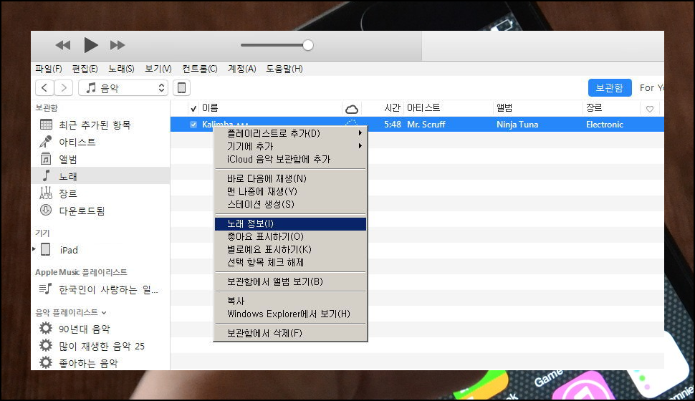Sort by the 아티스트 column header
The width and height of the screenshot is (695, 401).
[423, 107]
